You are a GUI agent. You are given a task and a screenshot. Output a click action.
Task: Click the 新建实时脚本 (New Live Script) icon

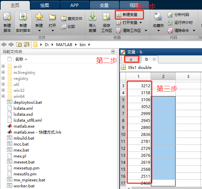tap(23, 16)
